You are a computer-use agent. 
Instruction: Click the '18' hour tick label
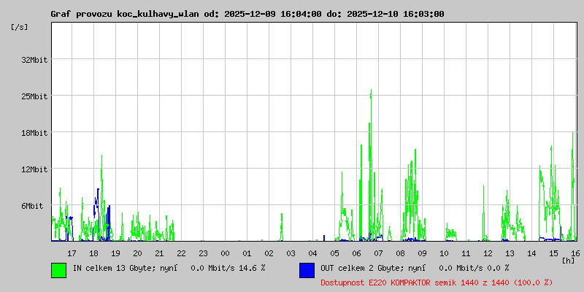click(94, 253)
